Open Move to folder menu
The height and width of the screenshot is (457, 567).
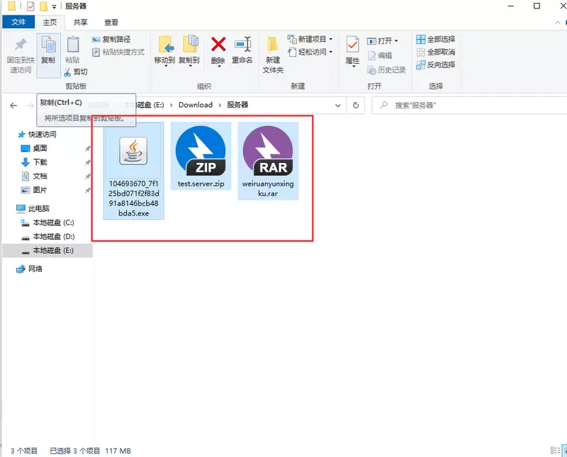[165, 51]
